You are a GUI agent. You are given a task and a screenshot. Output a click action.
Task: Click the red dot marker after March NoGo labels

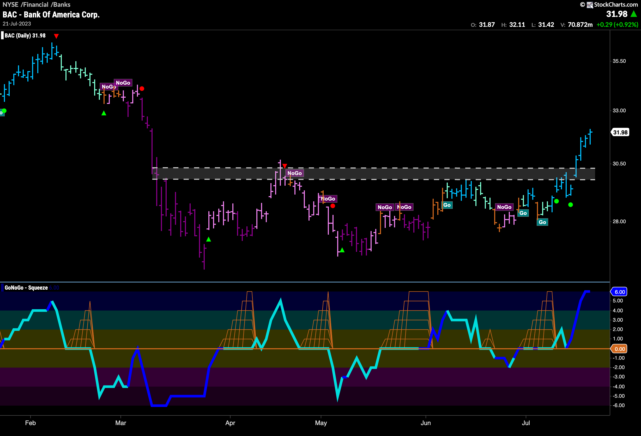142,89
